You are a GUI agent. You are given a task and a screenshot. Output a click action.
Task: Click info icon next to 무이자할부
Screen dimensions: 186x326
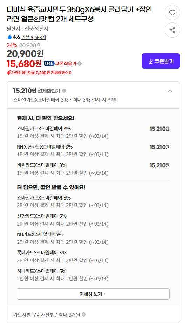point(84,314)
